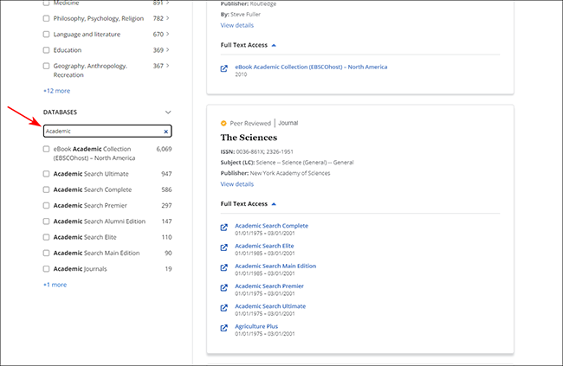This screenshot has width=563, height=366.
Task: Open Academic Search Ultimate full text link
Action: [x=270, y=306]
